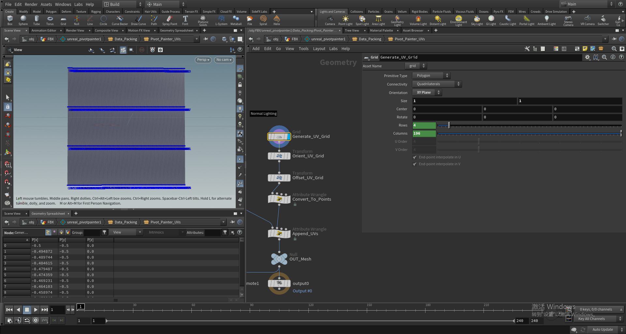Select the Generate_UV_Grid node

coord(279,137)
